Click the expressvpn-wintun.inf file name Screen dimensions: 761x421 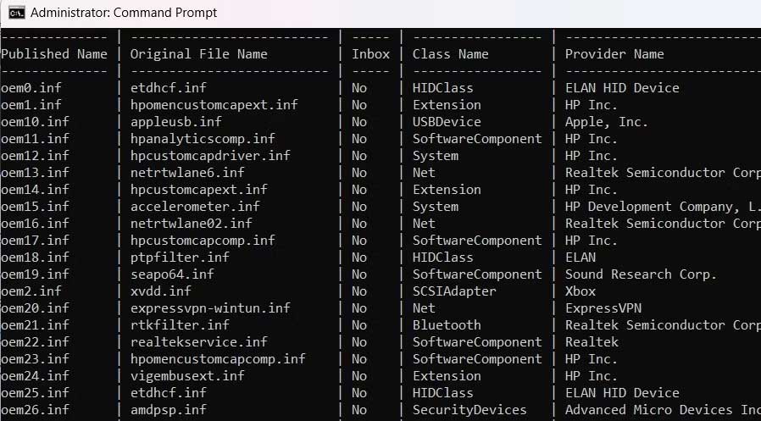tap(209, 308)
